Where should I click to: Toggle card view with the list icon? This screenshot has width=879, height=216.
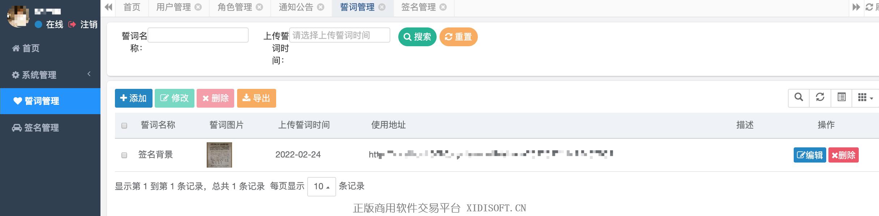tap(841, 98)
